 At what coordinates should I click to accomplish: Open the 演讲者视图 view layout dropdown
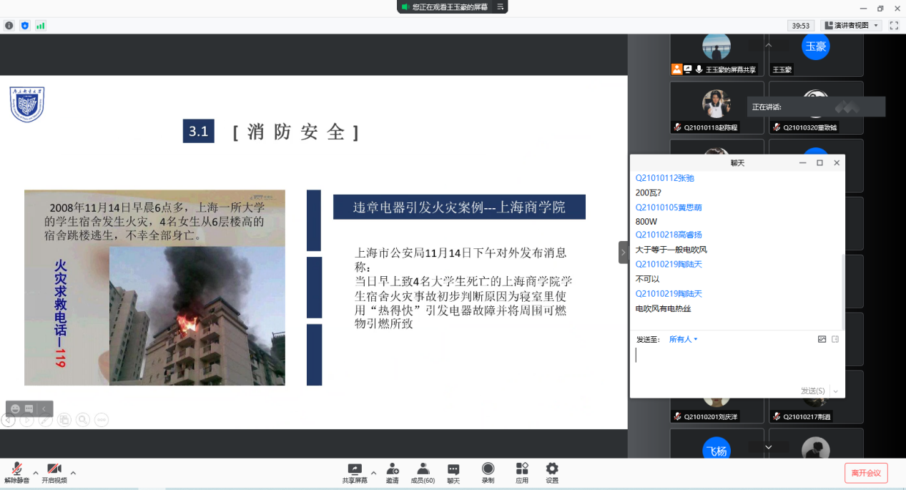(x=851, y=25)
